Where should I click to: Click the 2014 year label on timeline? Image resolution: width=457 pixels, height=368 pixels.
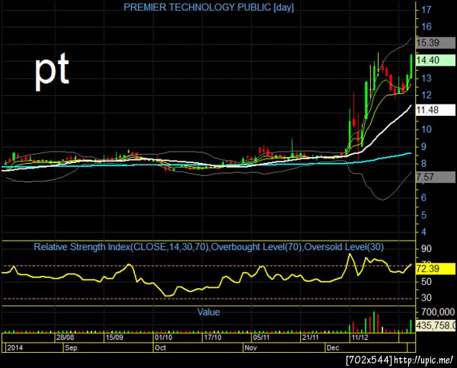coord(14,348)
